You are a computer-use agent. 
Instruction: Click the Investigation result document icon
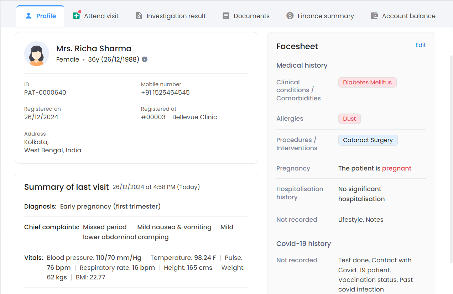(x=139, y=16)
